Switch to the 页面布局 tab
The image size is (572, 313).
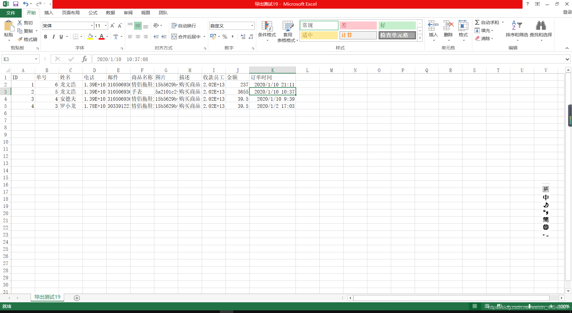coord(71,13)
